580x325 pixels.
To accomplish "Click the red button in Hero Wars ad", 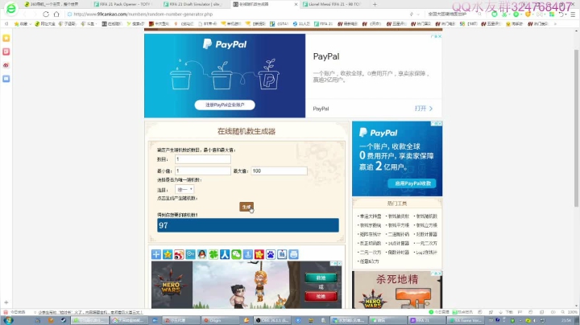I will [x=321, y=296].
